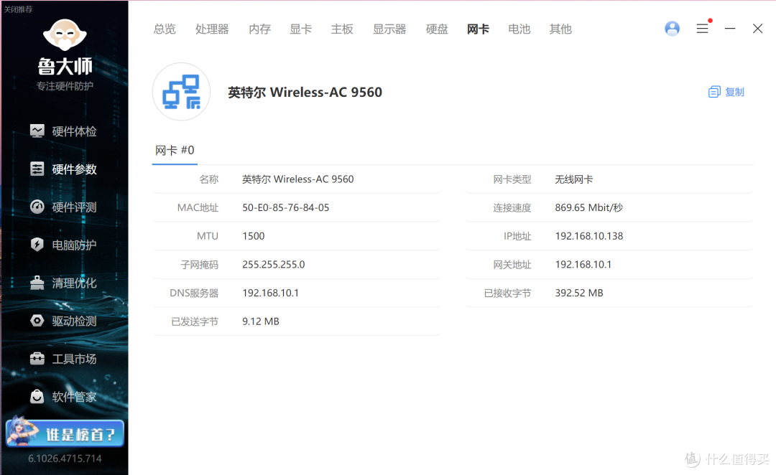Click the 复制 copy link
This screenshot has height=475, width=776.
734,92
